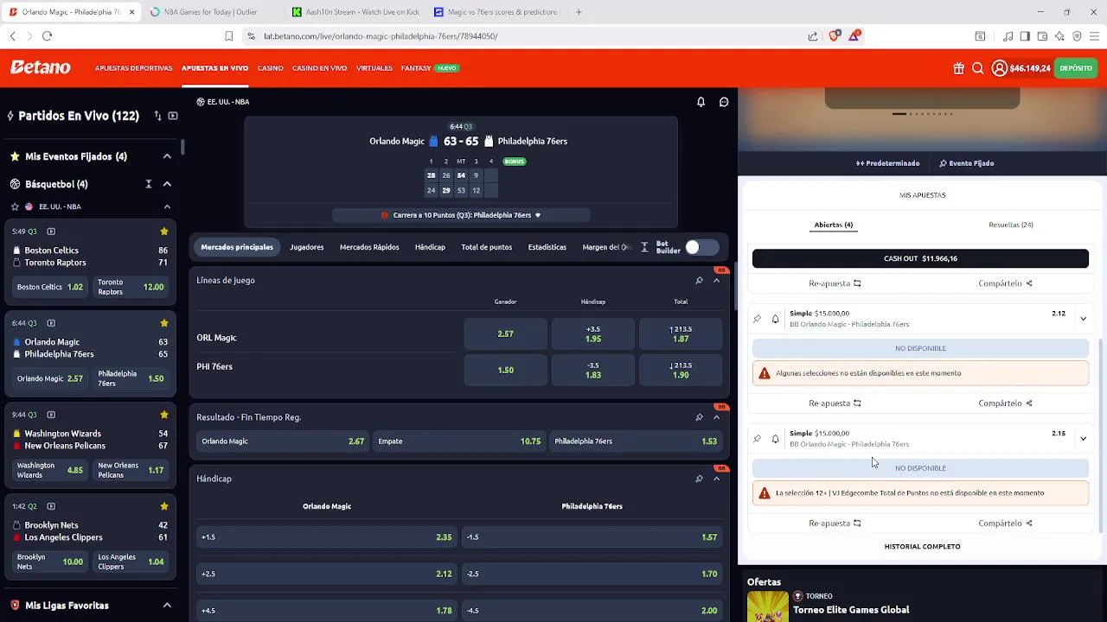Screen dimensions: 1107x622
Task: Click the bell icon of the 2.15 simple bet
Action: click(775, 439)
